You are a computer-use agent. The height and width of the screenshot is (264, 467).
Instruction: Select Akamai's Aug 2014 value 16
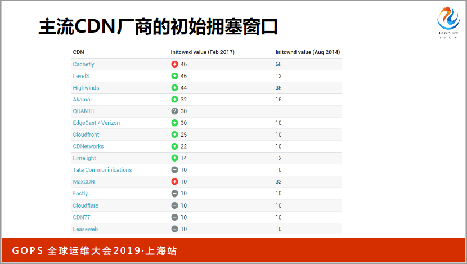(279, 100)
